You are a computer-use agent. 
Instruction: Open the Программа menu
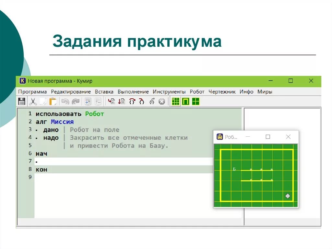pyautogui.click(x=32, y=92)
